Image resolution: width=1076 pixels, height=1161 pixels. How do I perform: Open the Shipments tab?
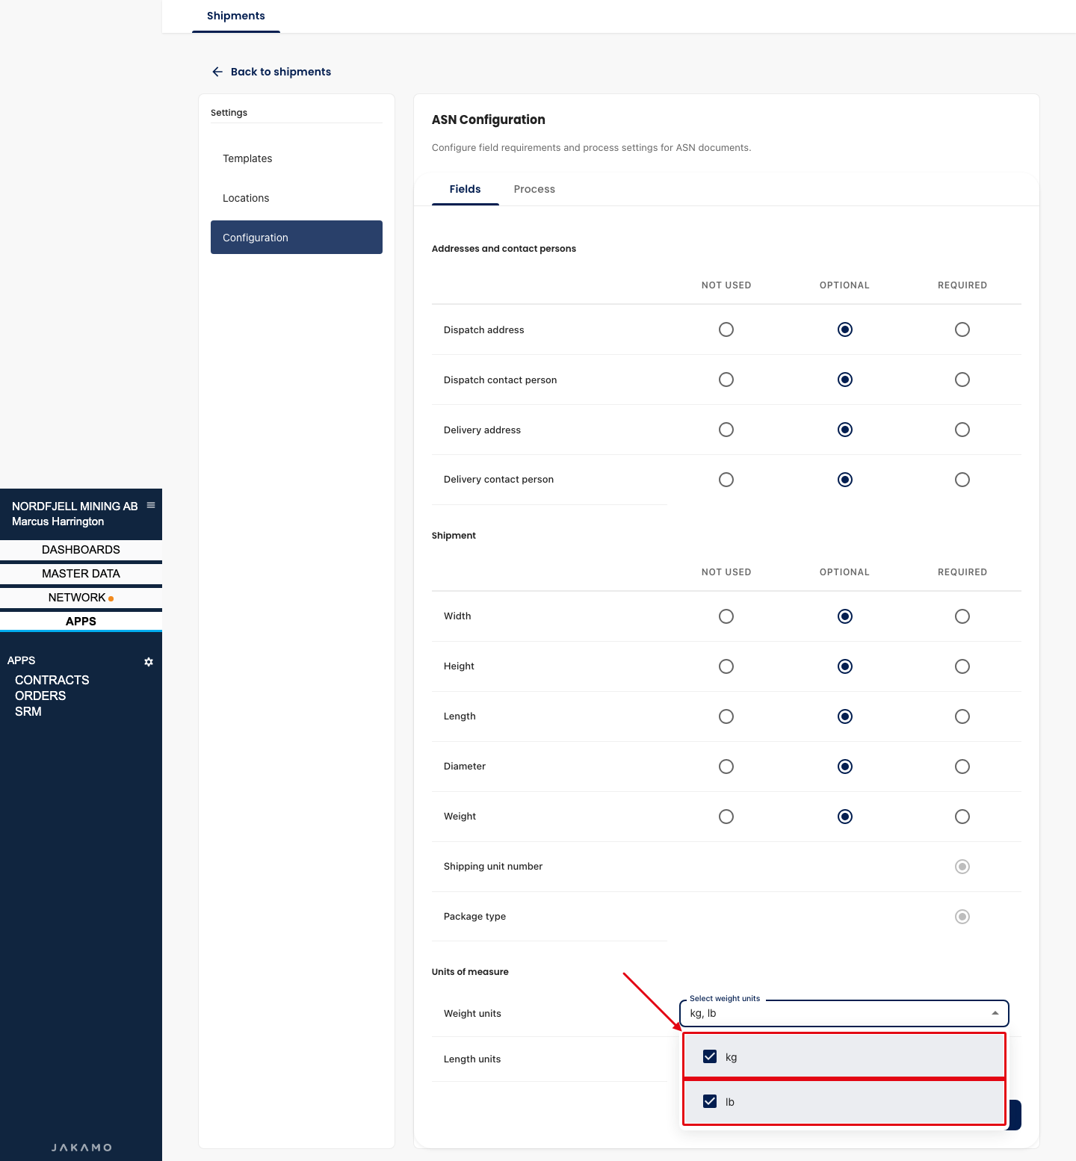236,16
